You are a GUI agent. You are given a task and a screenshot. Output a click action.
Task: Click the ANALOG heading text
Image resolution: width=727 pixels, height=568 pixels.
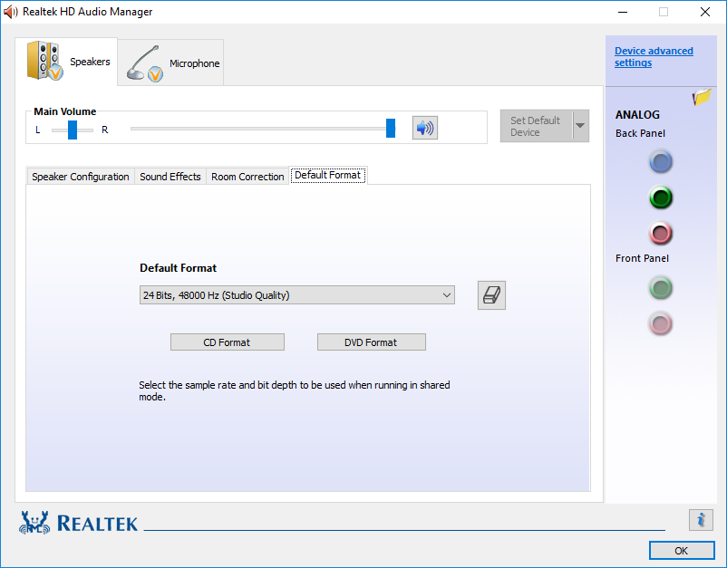click(x=637, y=114)
